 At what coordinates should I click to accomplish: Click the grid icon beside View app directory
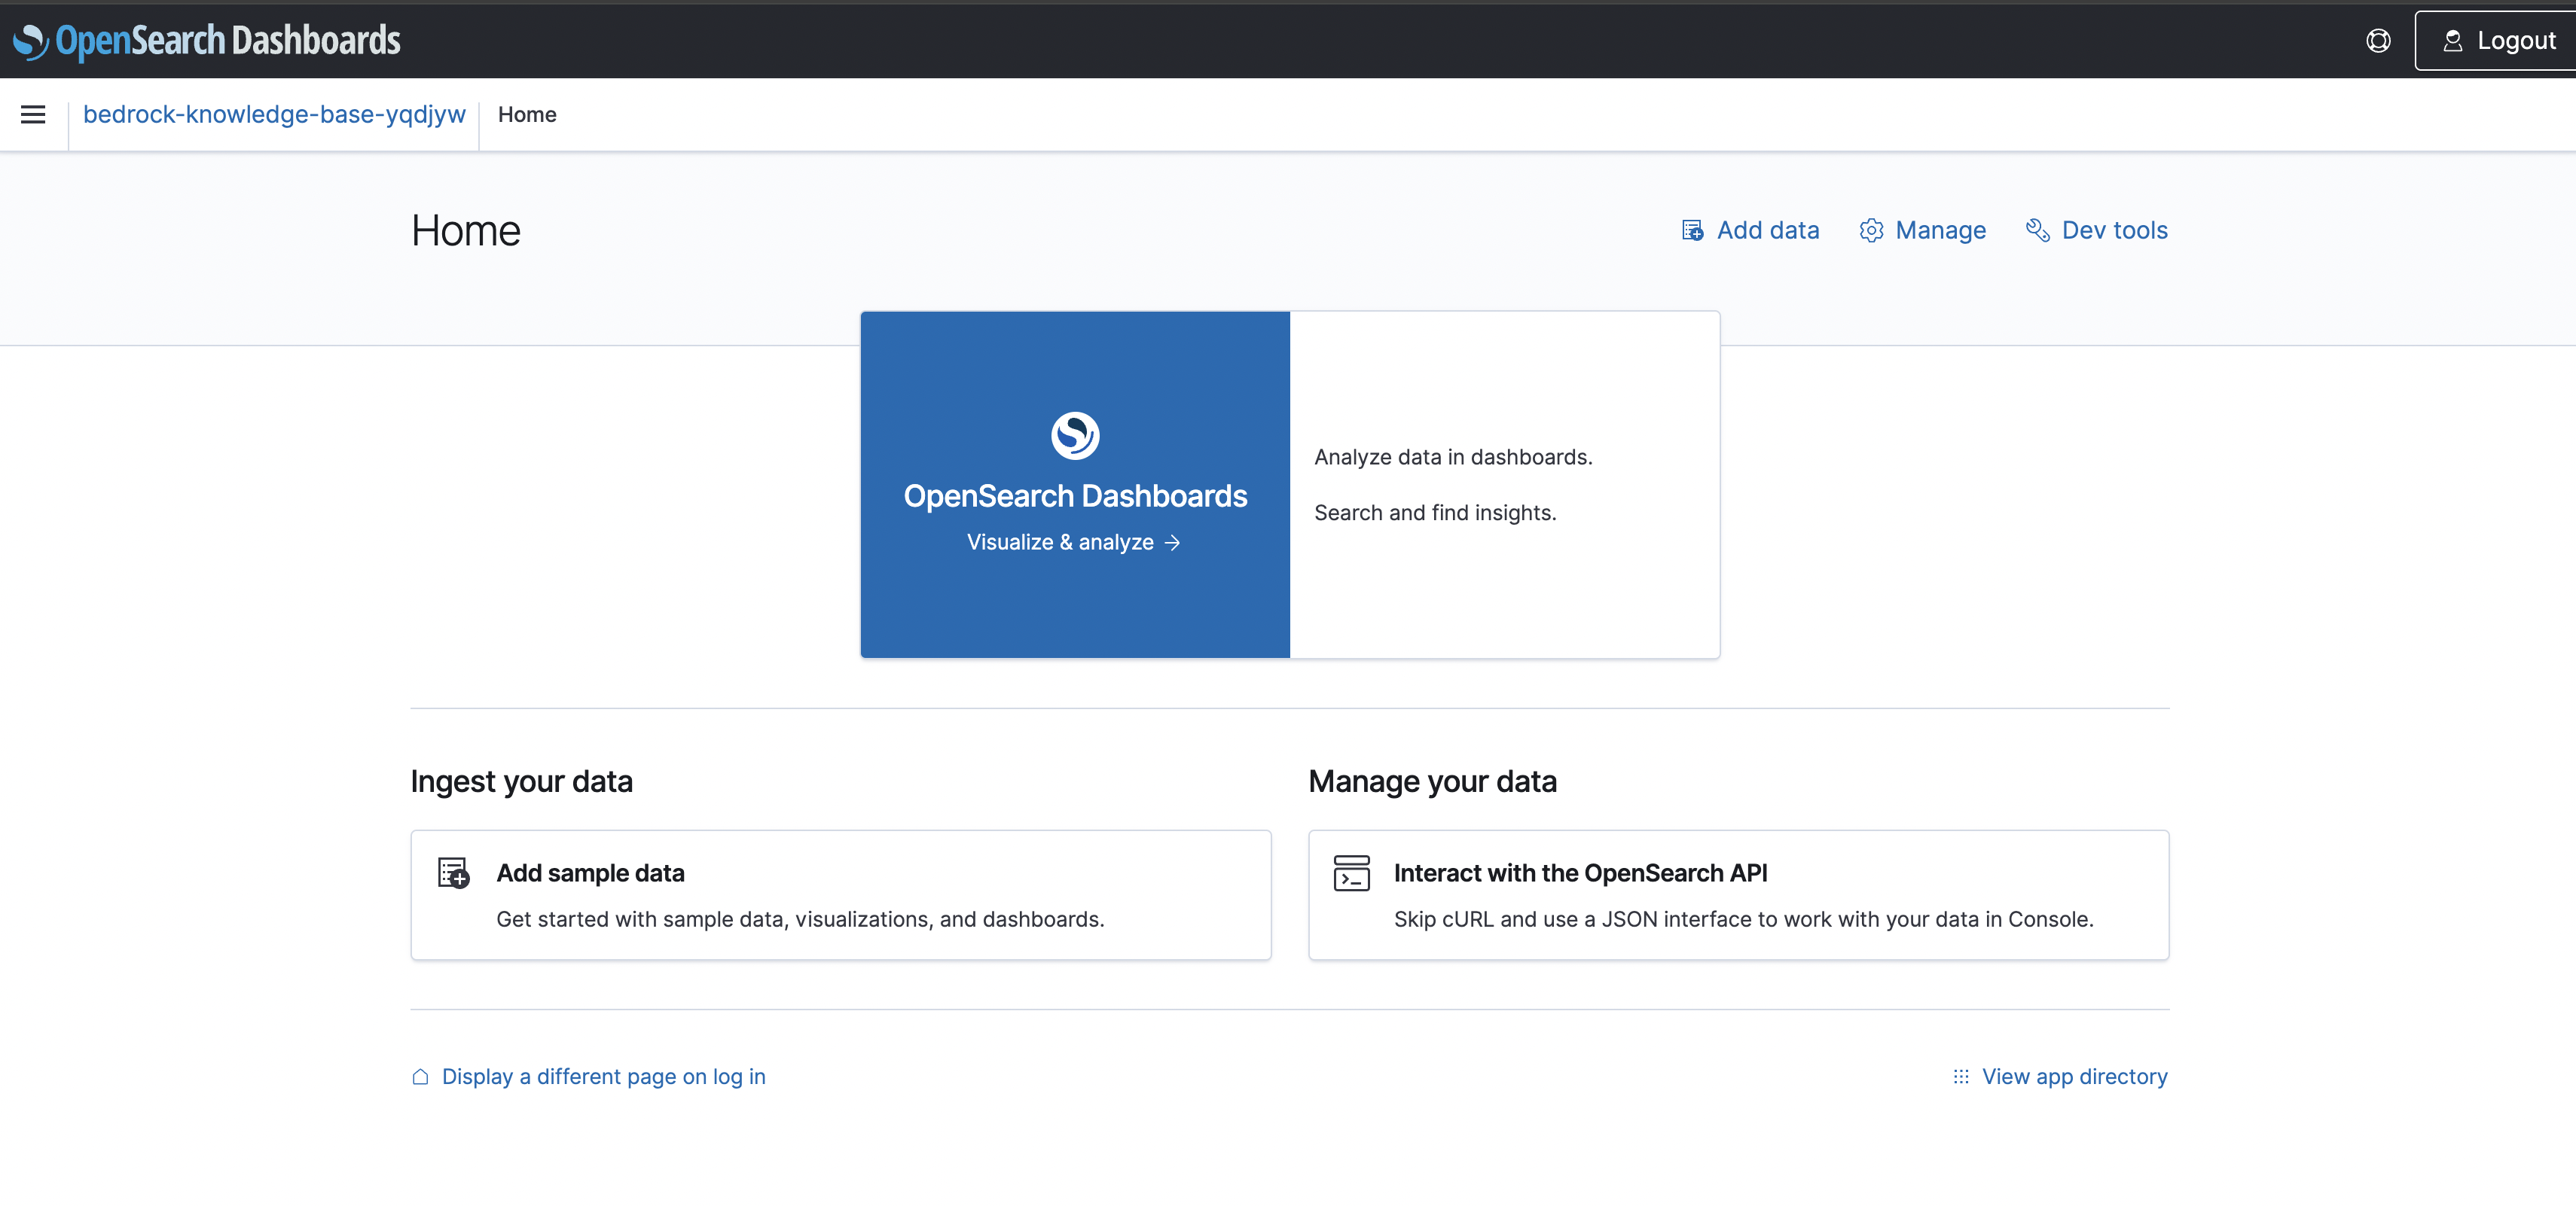[1960, 1076]
